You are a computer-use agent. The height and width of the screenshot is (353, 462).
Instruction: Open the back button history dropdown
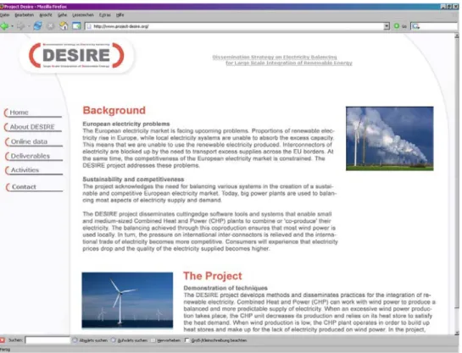[13, 26]
